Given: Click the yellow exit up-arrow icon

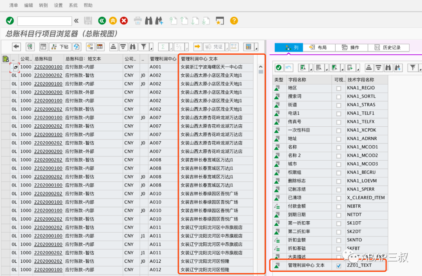Looking at the screenshot, I should (x=113, y=21).
